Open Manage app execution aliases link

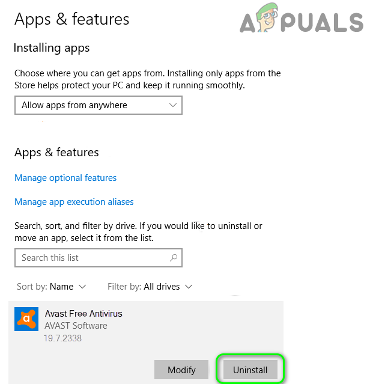pyautogui.click(x=74, y=202)
